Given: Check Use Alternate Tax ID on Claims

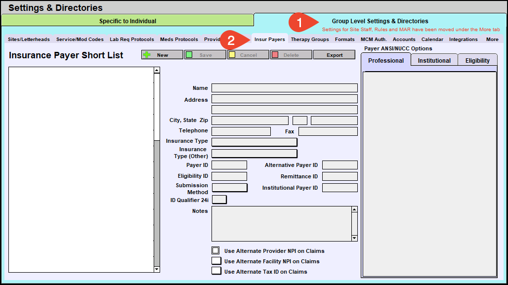Looking at the screenshot, I should pos(216,271).
